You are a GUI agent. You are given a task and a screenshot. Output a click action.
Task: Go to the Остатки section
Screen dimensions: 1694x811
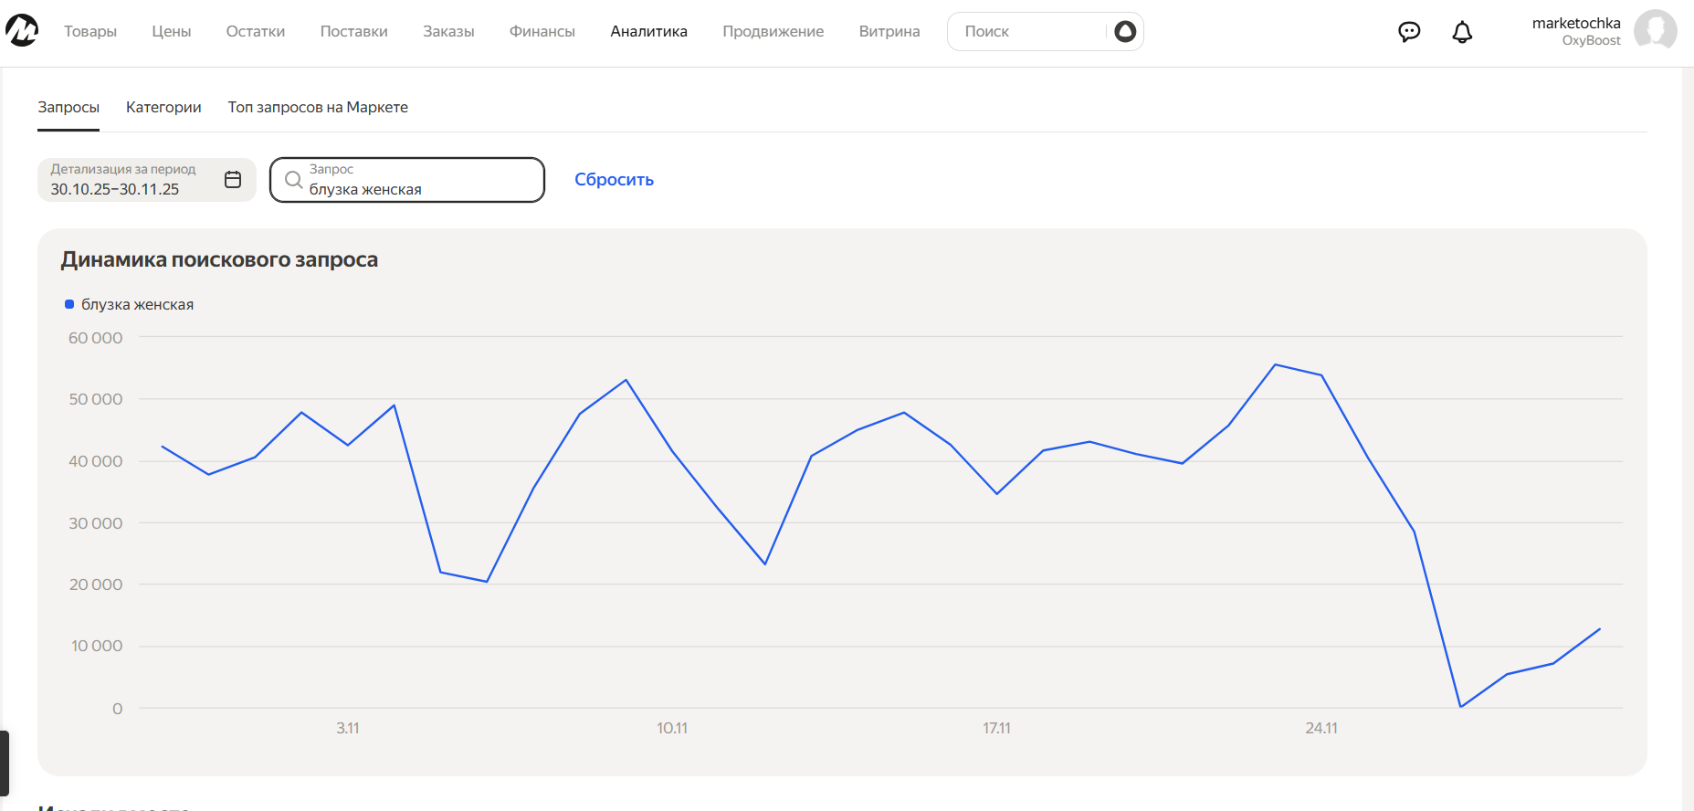click(x=256, y=31)
